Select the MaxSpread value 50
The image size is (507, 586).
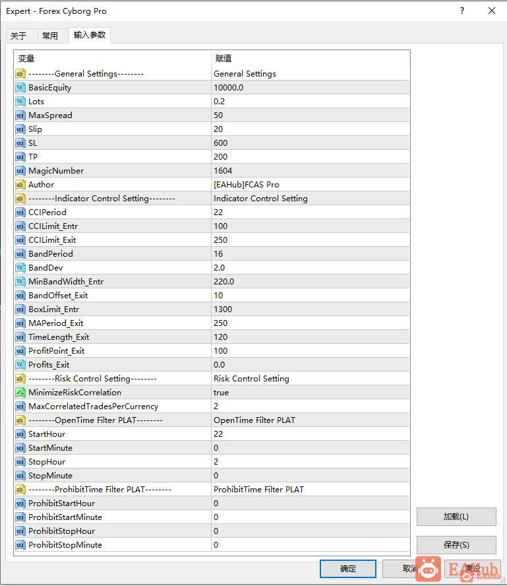coord(218,115)
